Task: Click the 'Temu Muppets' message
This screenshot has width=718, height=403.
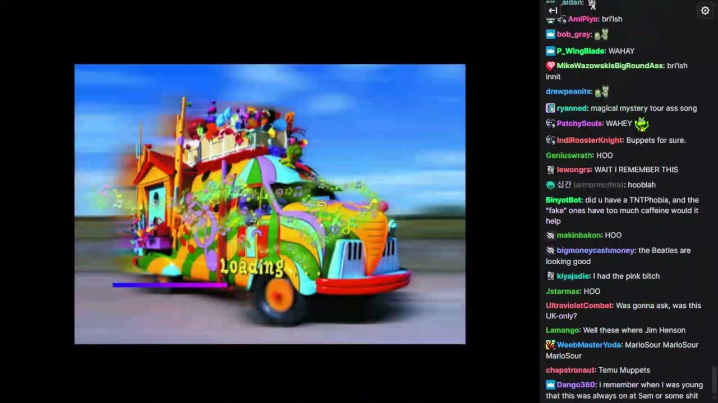Action: click(624, 370)
